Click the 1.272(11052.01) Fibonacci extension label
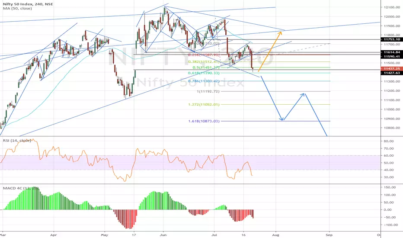Viewport: 403px width, 238px height. 204,104
